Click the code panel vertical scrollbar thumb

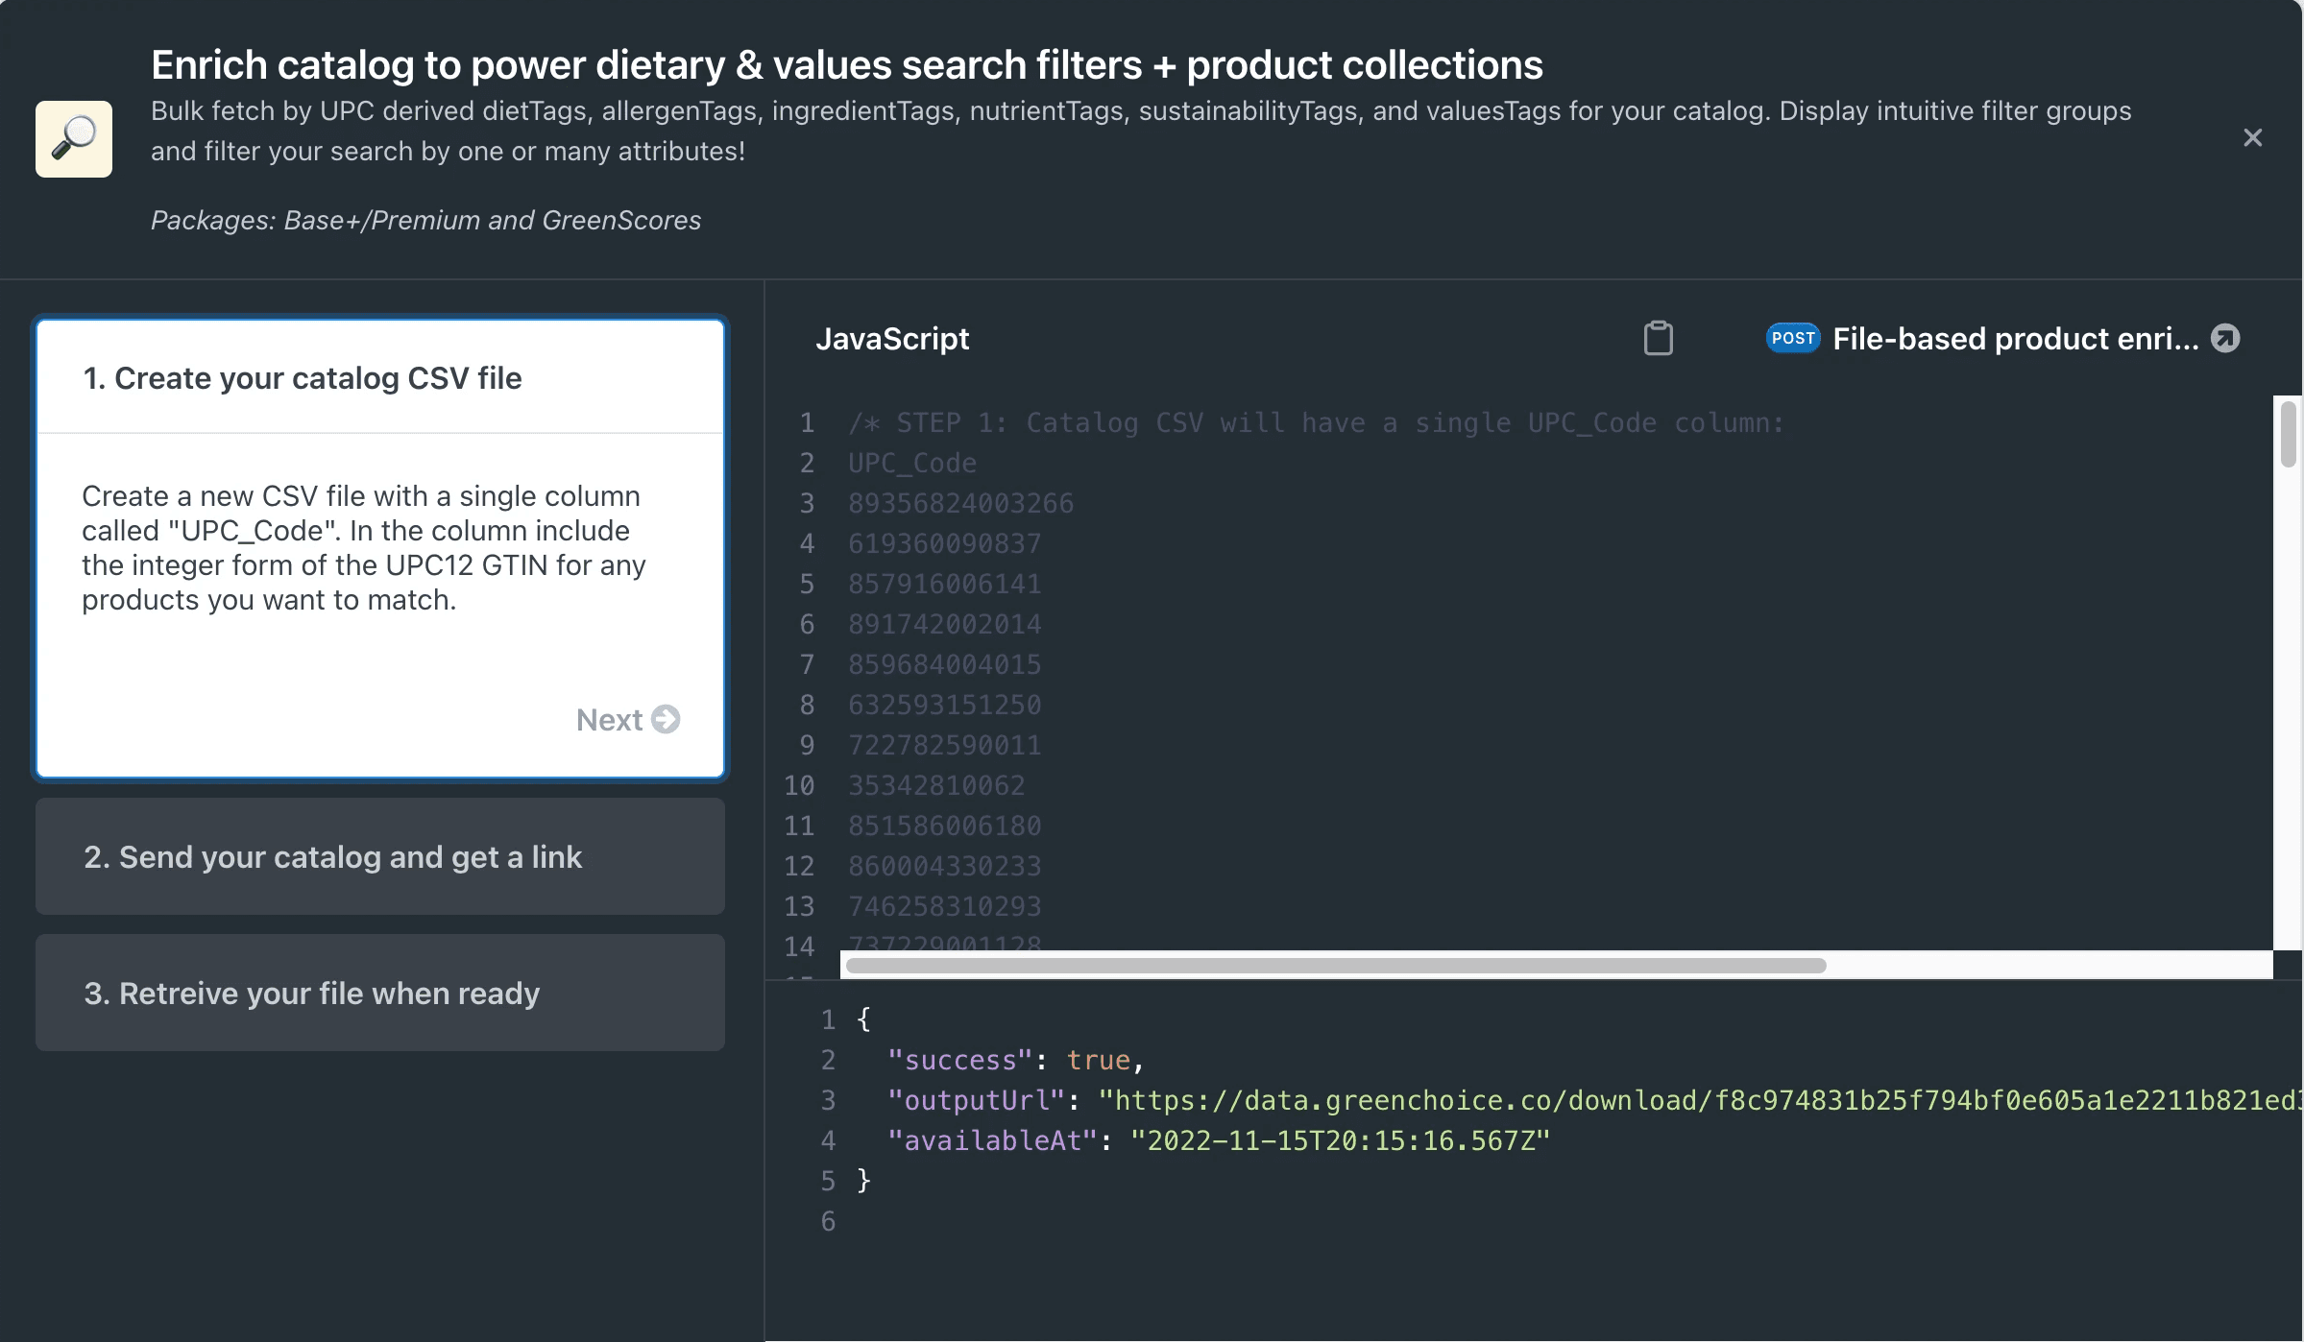tap(2288, 435)
